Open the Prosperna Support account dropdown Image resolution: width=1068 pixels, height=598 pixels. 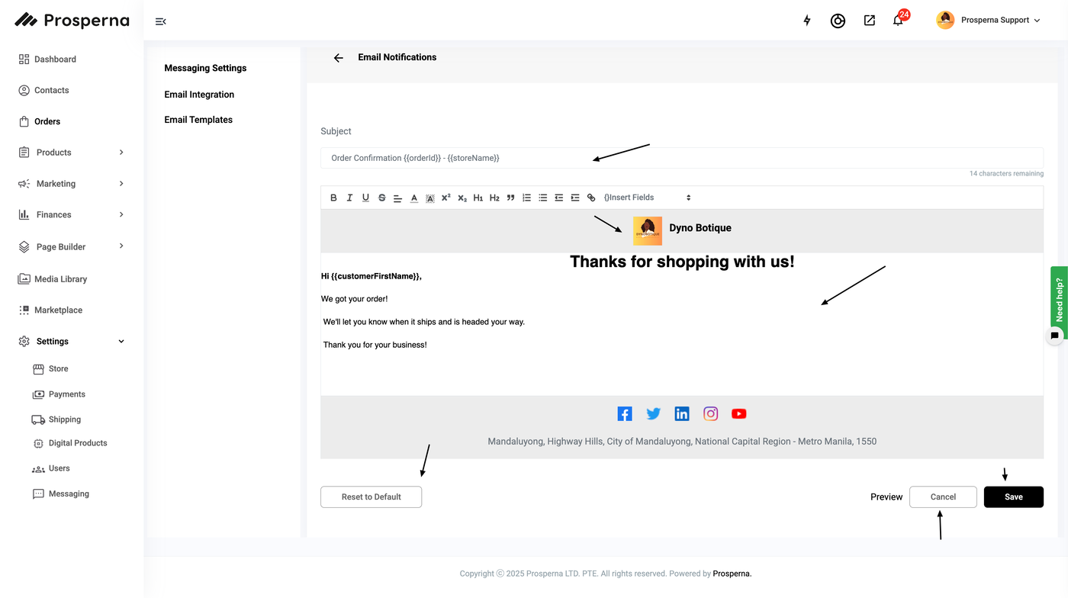(989, 21)
